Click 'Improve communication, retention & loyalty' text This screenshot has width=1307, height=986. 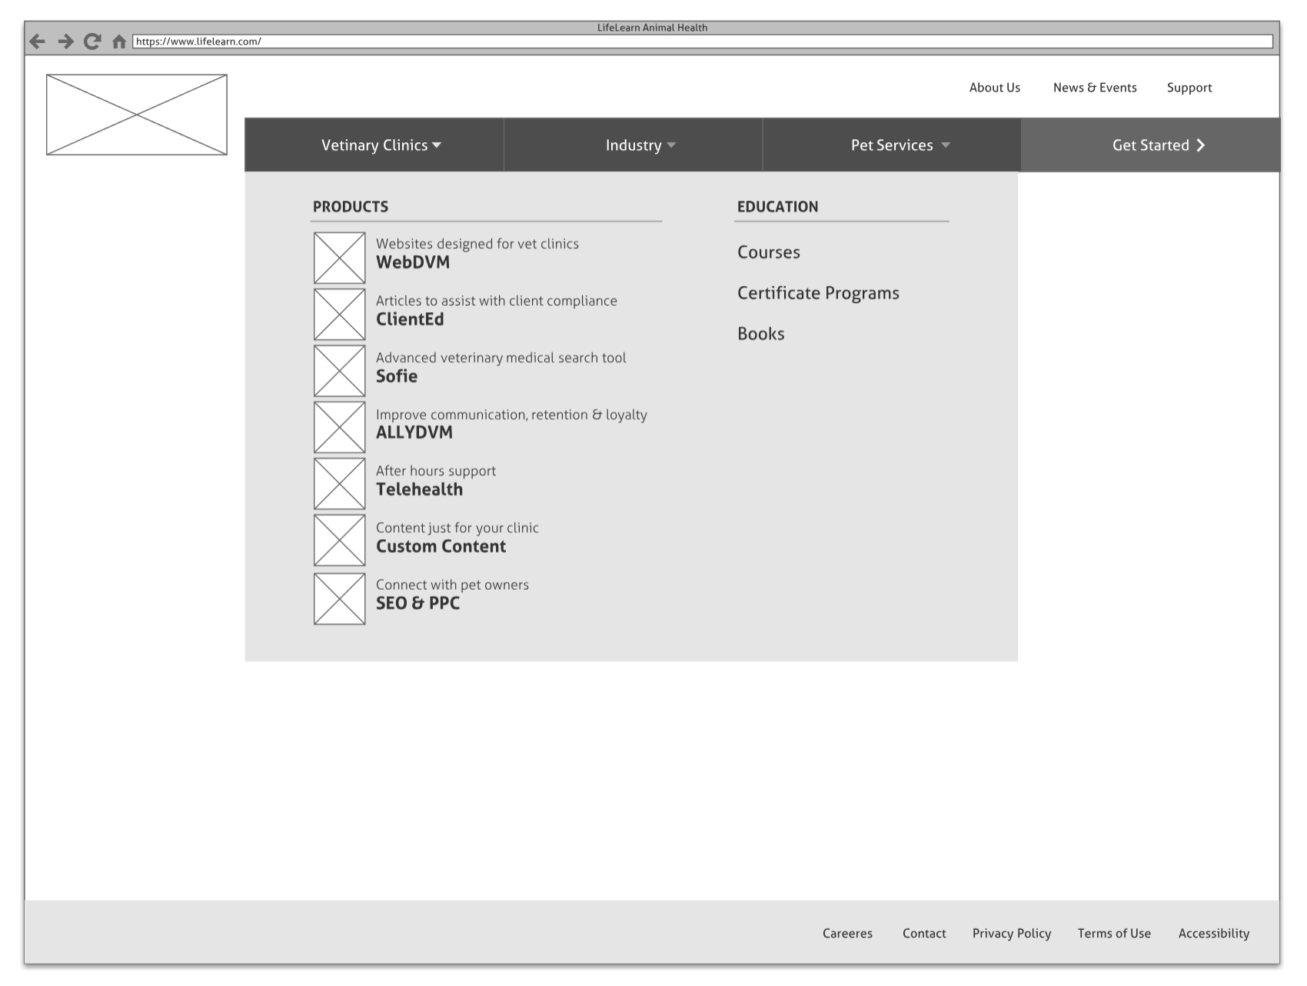[x=511, y=415]
